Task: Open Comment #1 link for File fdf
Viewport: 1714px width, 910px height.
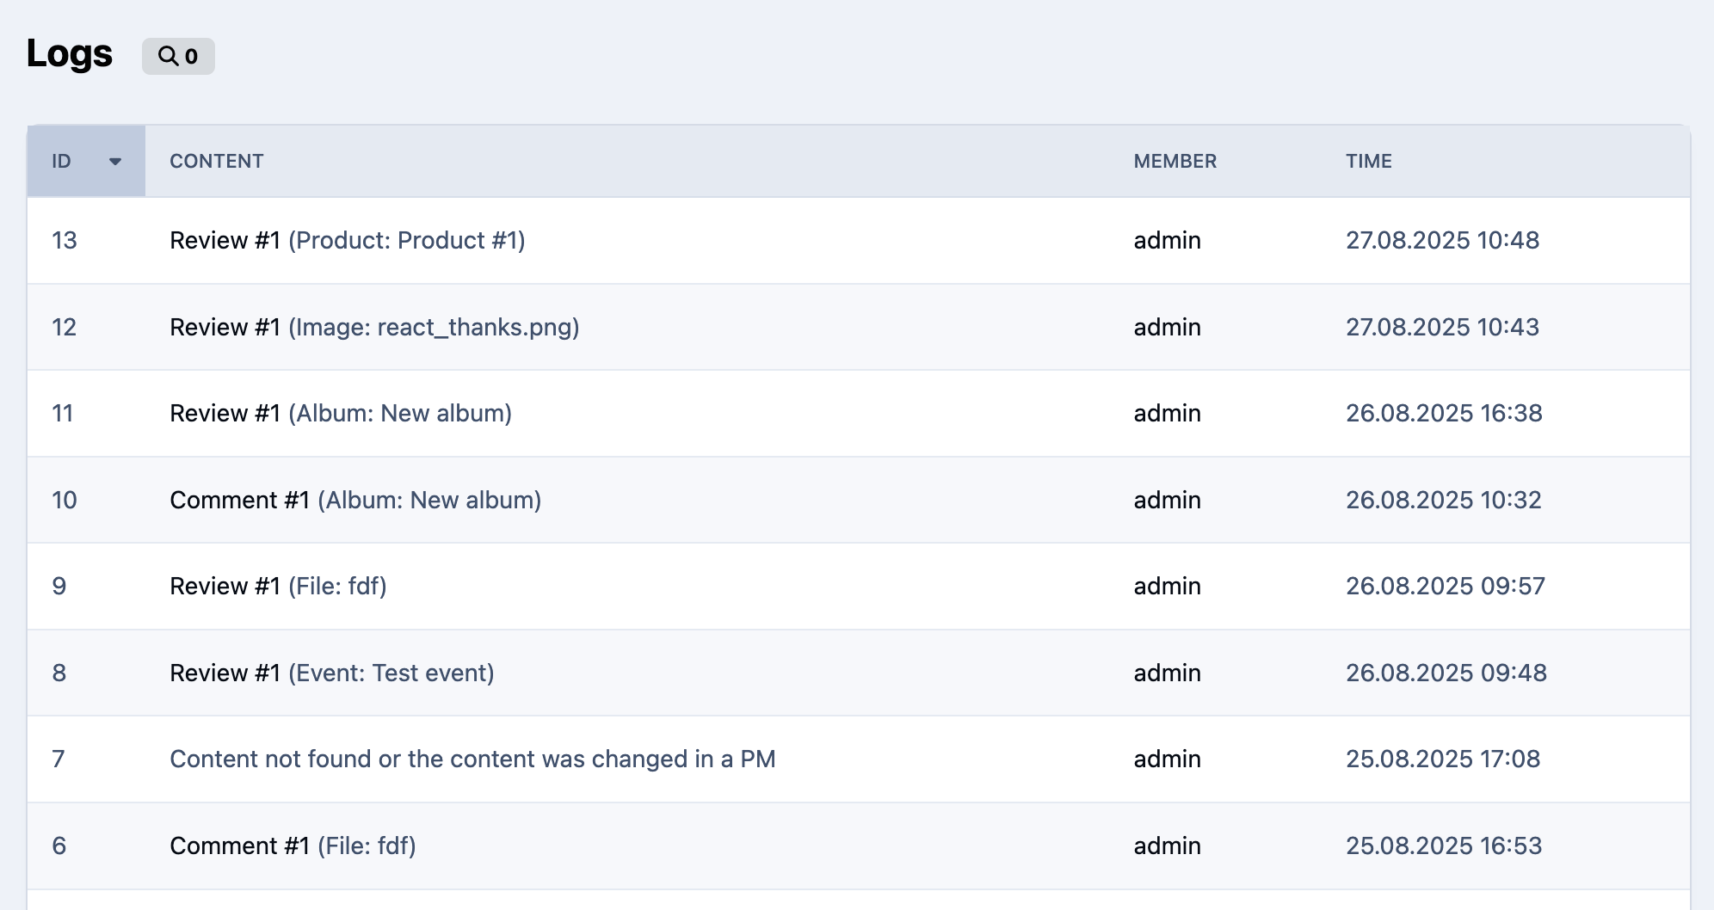Action: coord(239,846)
